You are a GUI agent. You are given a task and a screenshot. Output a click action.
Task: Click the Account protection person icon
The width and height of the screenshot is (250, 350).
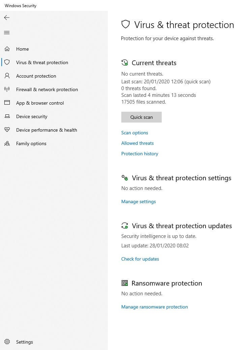click(7, 76)
